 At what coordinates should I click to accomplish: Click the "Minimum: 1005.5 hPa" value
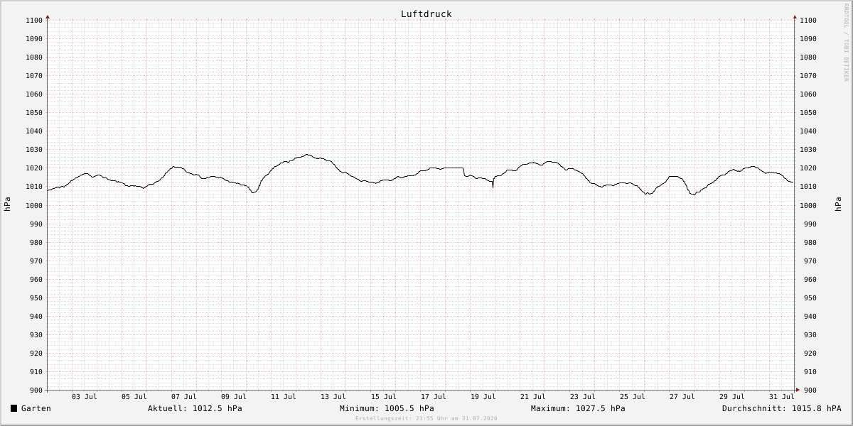[x=387, y=408]
